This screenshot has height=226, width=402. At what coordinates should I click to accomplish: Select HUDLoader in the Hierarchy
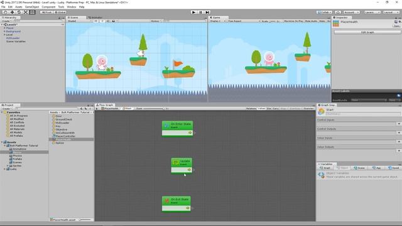click(x=13, y=38)
